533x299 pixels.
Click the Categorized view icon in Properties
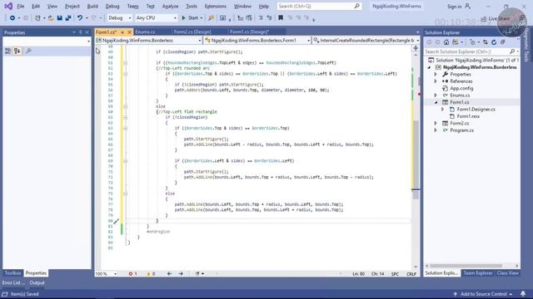point(8,51)
